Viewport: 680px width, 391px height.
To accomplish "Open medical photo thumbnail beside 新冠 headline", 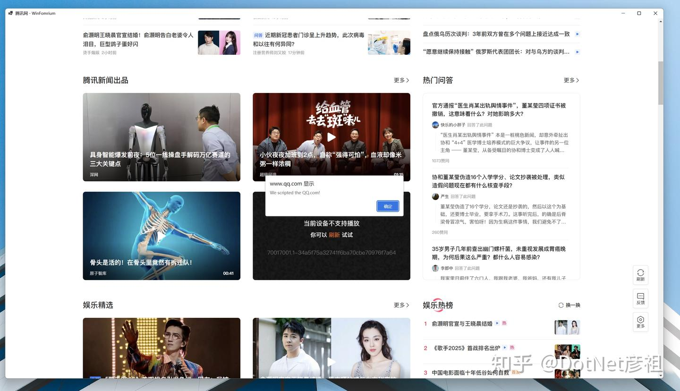I will point(389,42).
